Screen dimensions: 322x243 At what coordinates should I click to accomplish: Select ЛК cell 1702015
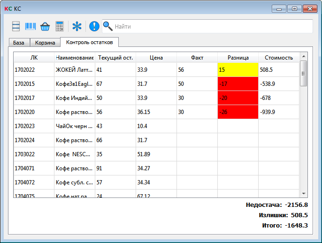(x=34, y=84)
